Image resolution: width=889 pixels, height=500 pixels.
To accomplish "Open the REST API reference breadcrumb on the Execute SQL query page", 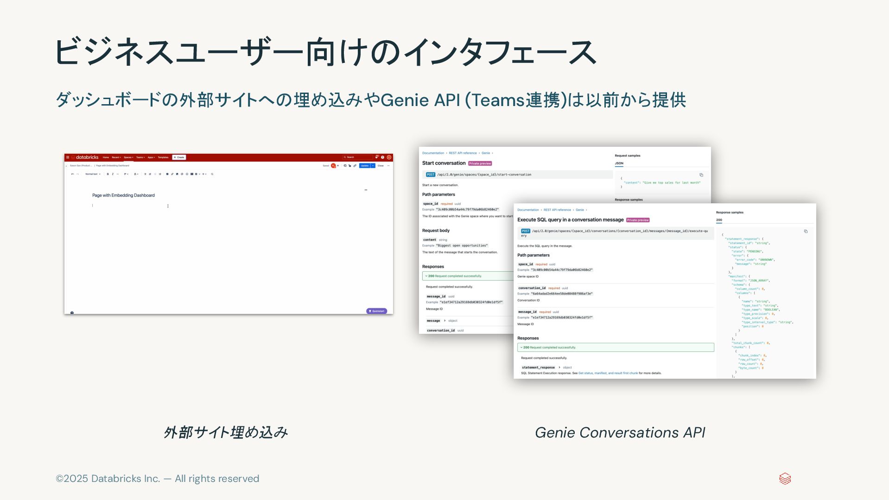I will 558,210.
